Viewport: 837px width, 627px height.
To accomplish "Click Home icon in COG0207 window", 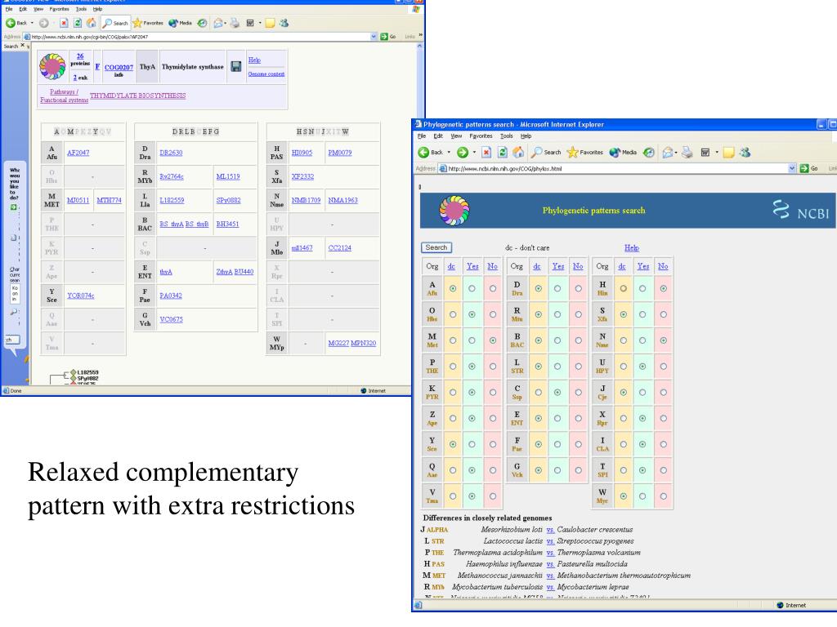I will pos(92,23).
